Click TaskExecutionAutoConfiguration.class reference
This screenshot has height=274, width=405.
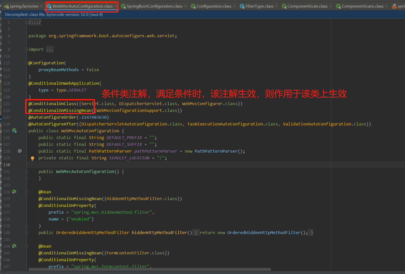pos(233,124)
